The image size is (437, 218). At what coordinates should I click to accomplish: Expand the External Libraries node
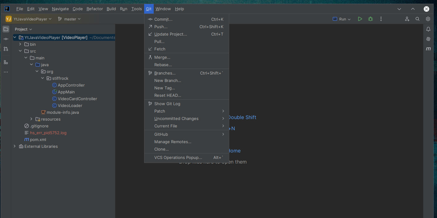pos(15,146)
